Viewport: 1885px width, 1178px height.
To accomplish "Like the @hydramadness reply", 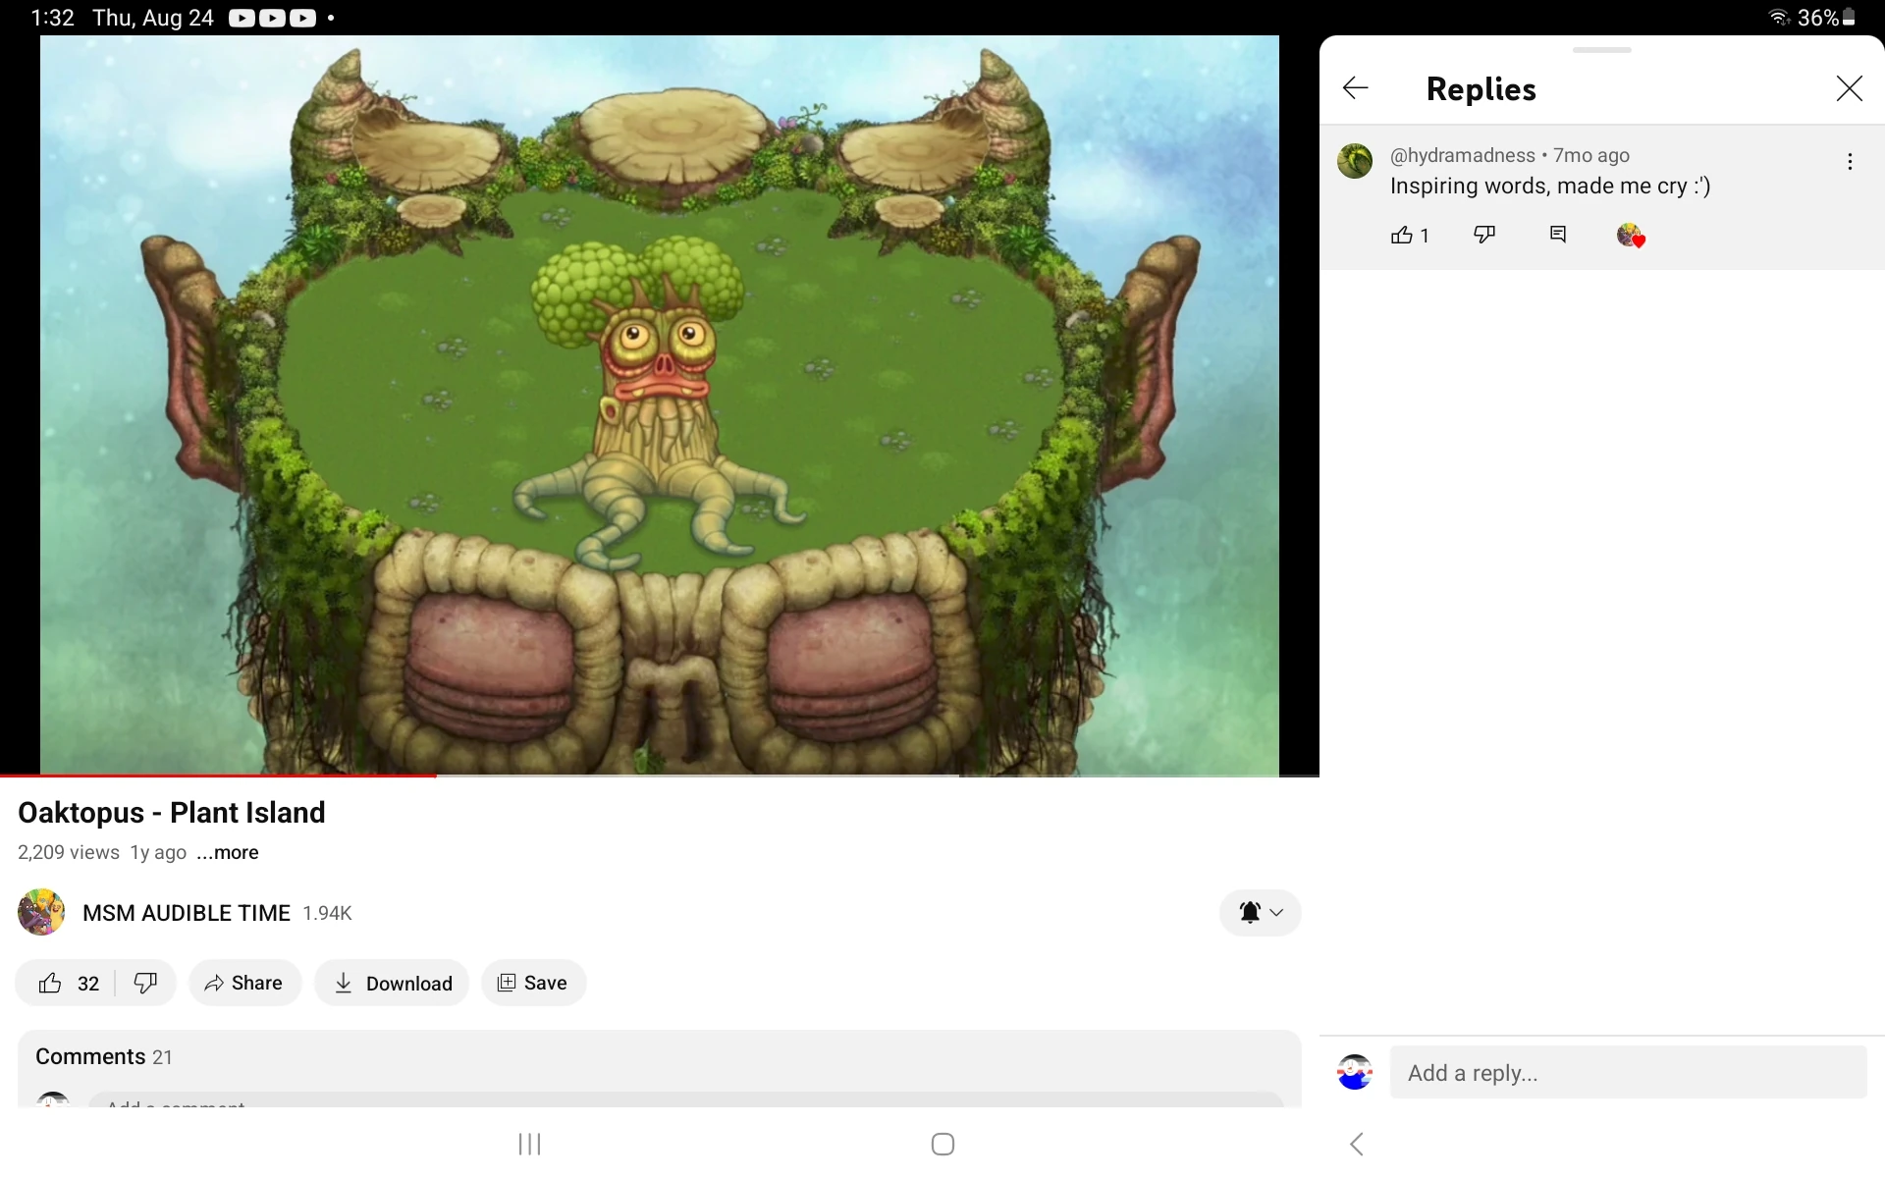I will (x=1402, y=236).
